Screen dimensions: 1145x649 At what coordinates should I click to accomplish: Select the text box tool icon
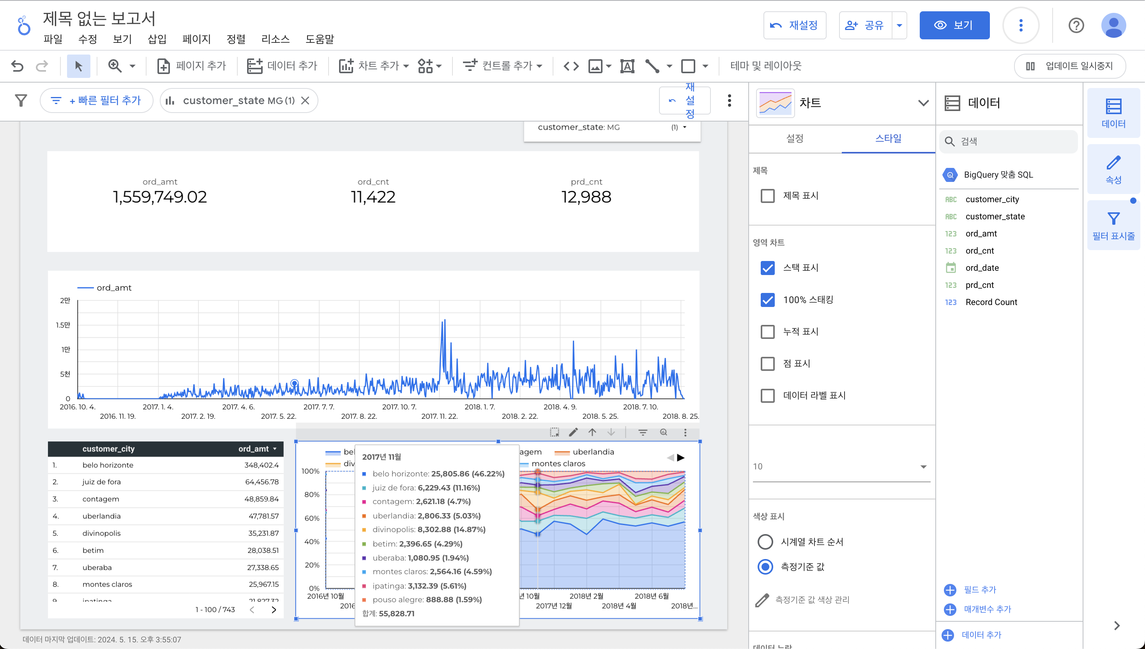point(627,66)
